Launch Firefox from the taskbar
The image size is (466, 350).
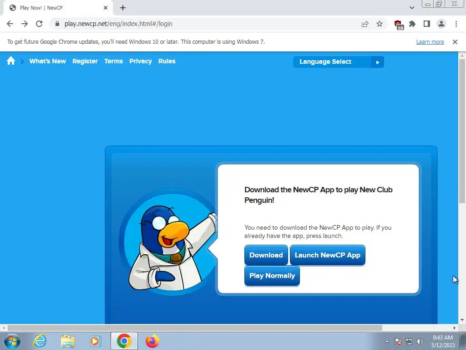click(152, 341)
